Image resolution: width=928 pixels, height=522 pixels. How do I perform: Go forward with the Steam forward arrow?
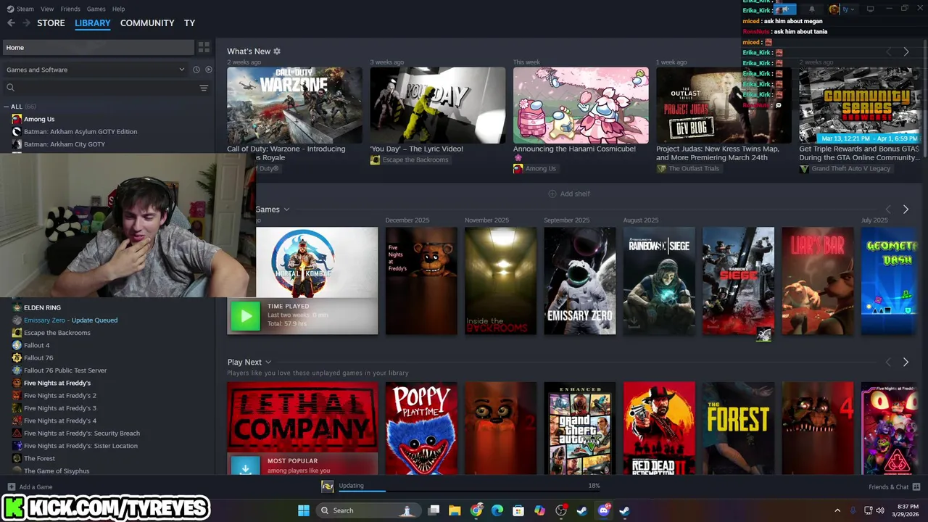[26, 23]
